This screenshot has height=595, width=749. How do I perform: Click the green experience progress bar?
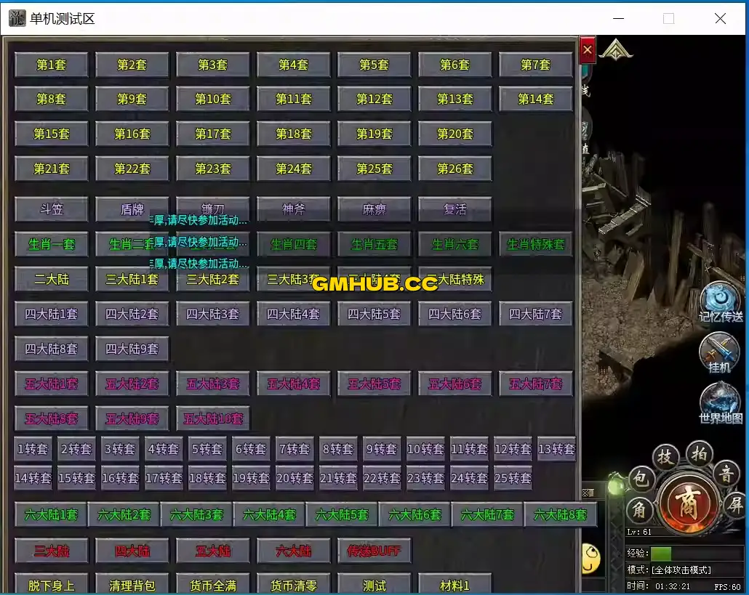pyautogui.click(x=661, y=554)
